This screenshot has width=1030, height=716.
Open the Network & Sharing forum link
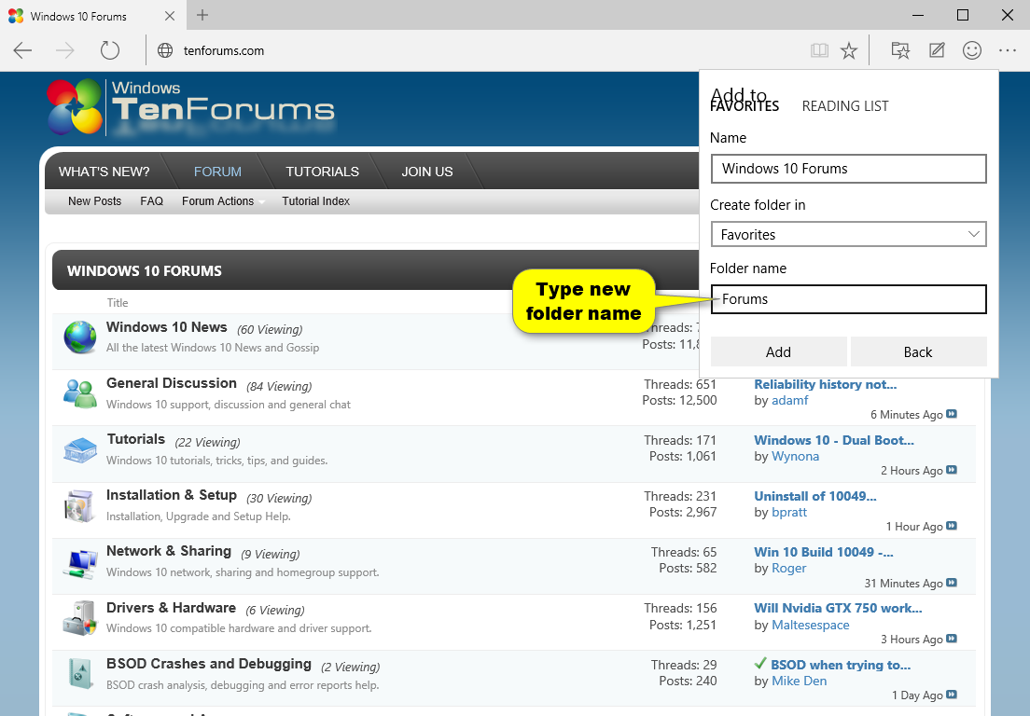169,551
